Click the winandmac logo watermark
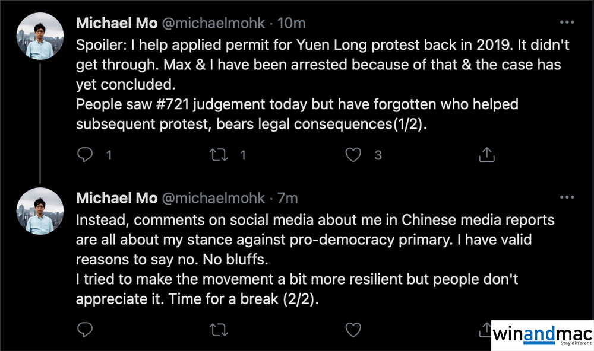594x351 pixels. 542,335
